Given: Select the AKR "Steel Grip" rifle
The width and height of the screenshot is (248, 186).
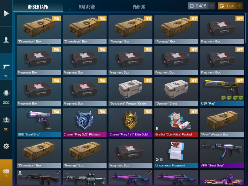Looking at the screenshot, I should (x=222, y=153).
